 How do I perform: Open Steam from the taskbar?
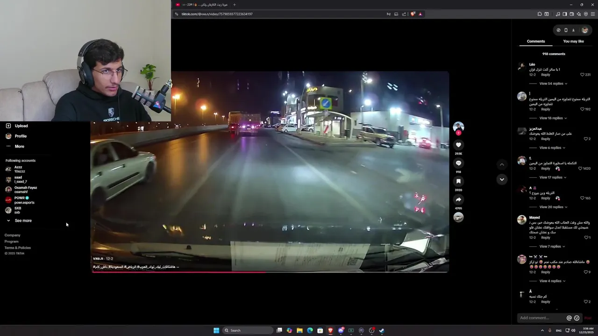point(382,330)
